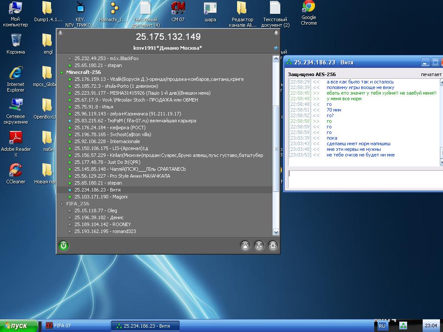
Task: Select peer 25.196.39.182 - Денис
Action: click(99, 217)
